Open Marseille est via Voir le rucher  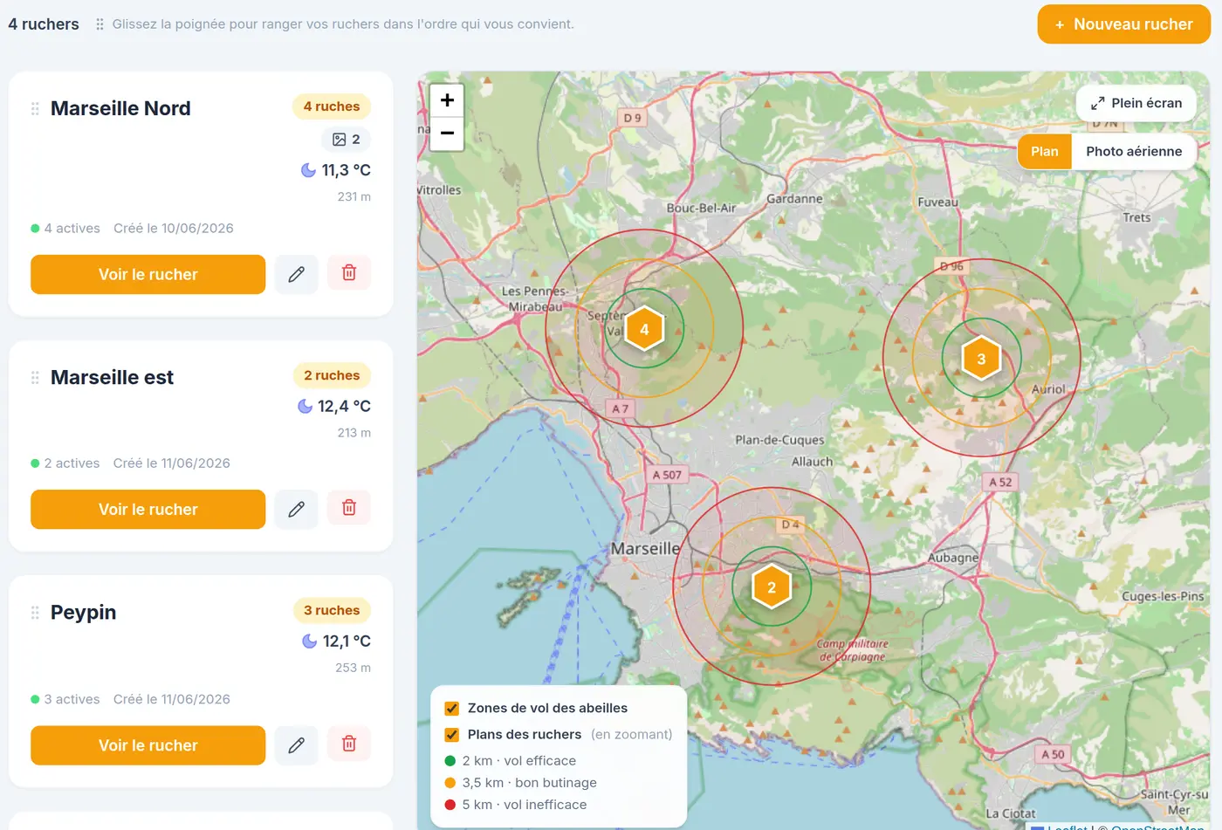click(148, 509)
